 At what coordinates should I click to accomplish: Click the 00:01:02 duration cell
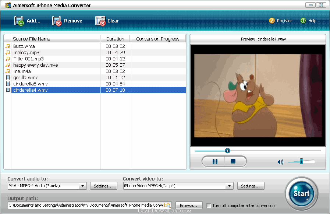pos(115,77)
